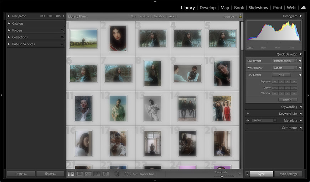The image size is (310, 182).
Task: Increase Exposure by a small step
Action: 288,82
